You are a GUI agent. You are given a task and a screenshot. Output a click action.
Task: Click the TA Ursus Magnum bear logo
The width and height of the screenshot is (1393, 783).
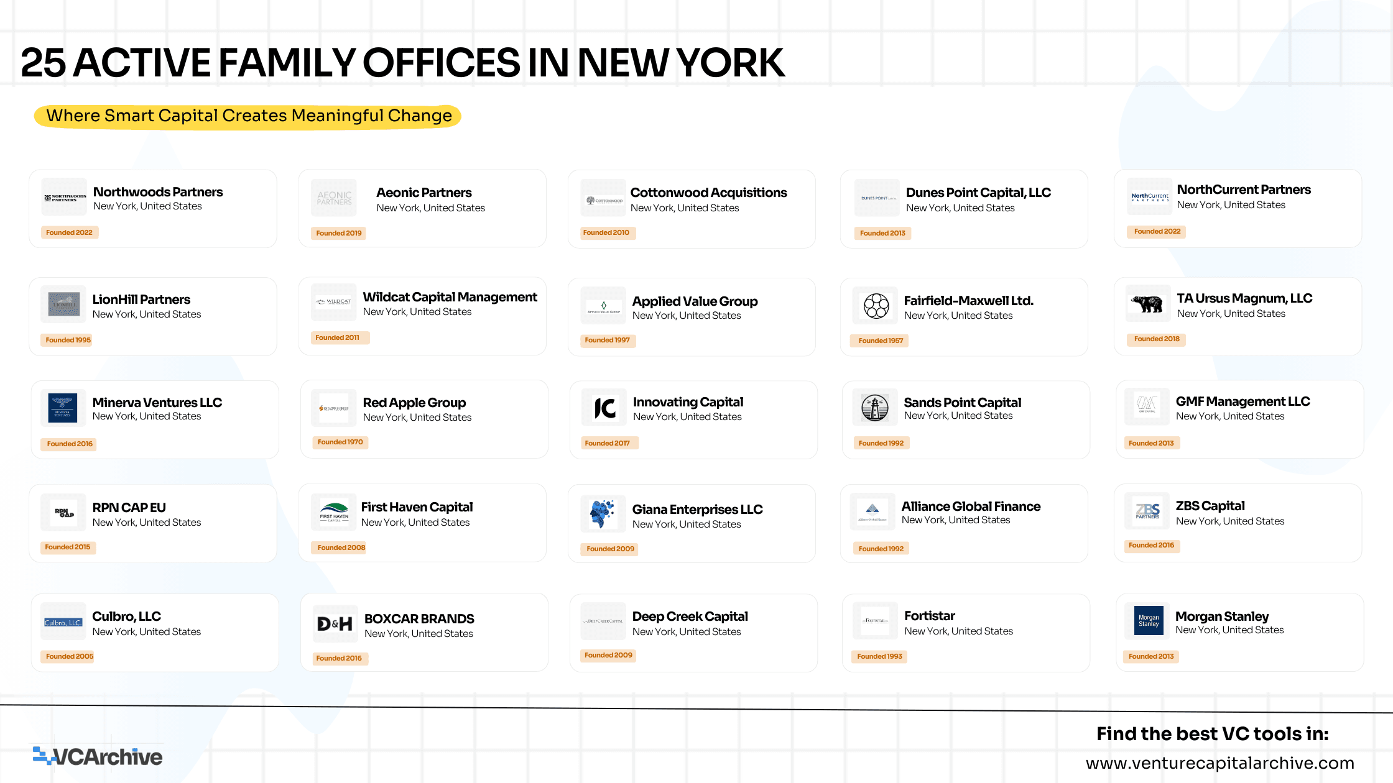(1147, 304)
